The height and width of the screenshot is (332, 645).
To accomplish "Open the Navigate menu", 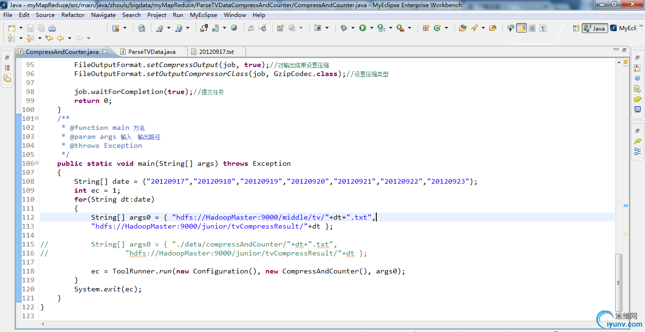I will (103, 15).
